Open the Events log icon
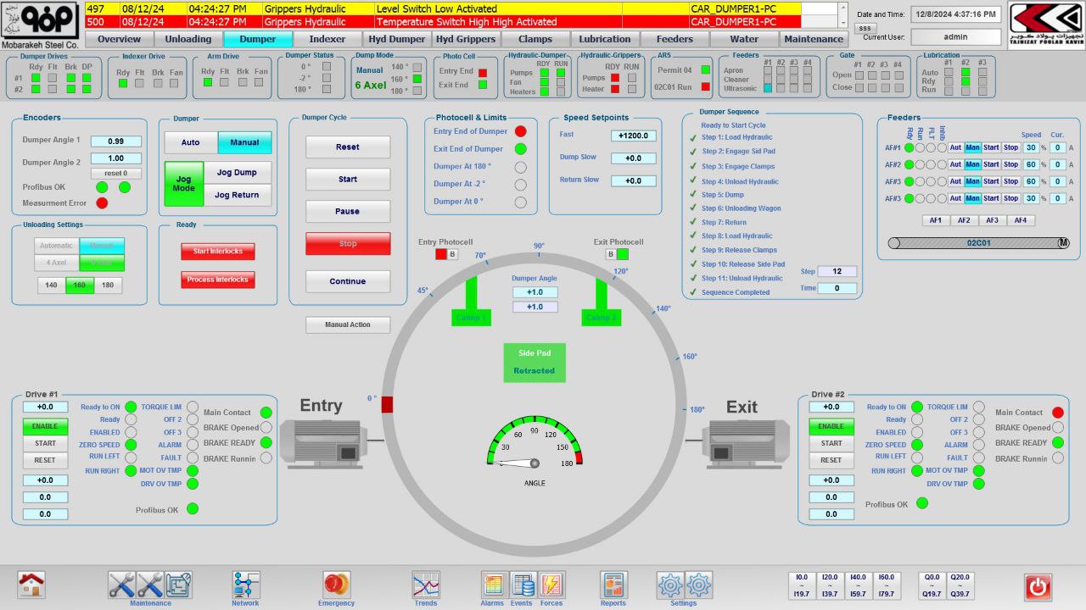This screenshot has height=610, width=1086. click(x=522, y=585)
